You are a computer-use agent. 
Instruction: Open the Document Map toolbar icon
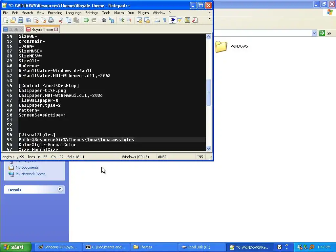(187, 20)
